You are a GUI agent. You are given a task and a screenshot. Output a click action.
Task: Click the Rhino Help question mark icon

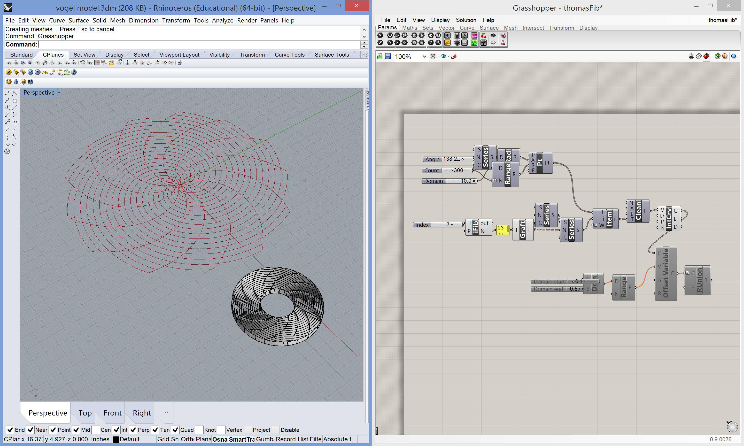pos(74,72)
